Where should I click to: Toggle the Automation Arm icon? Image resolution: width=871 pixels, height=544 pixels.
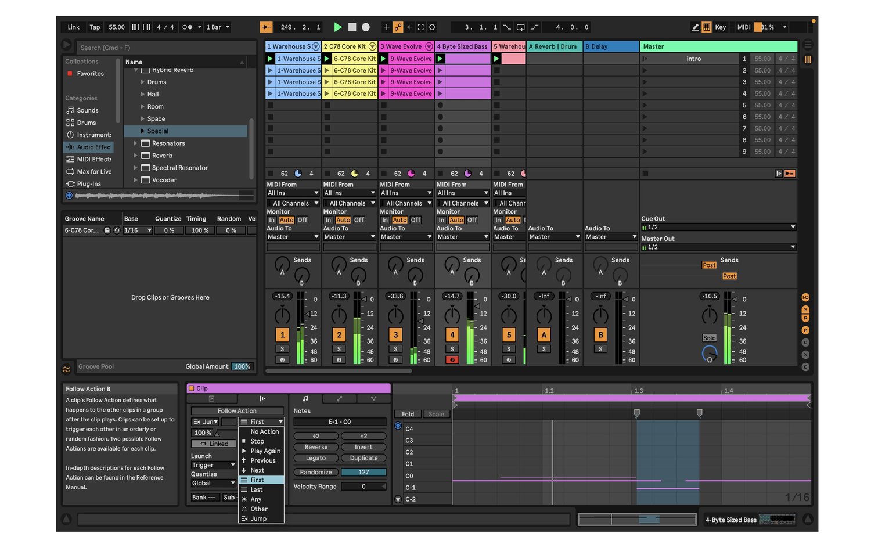pyautogui.click(x=398, y=27)
